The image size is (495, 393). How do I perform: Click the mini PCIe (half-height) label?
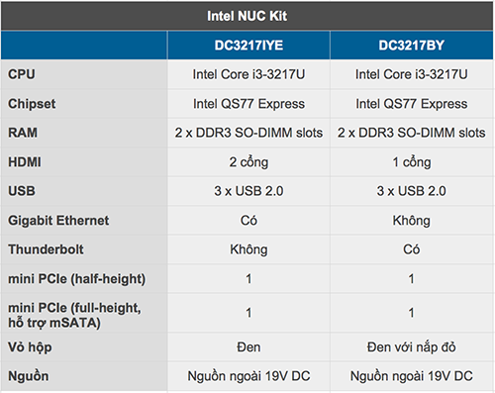click(76, 279)
